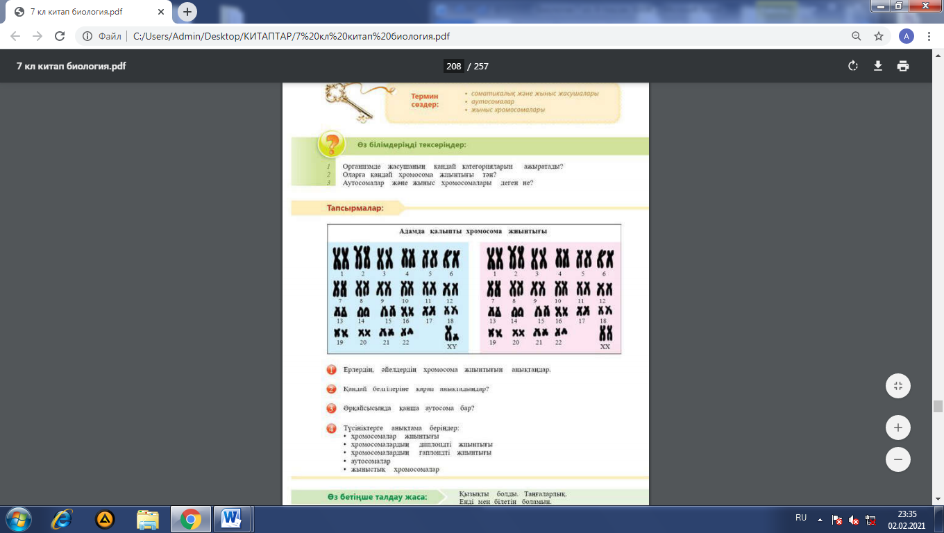This screenshot has width=944, height=533.
Task: Close the биология.pdf tab
Action: point(162,12)
